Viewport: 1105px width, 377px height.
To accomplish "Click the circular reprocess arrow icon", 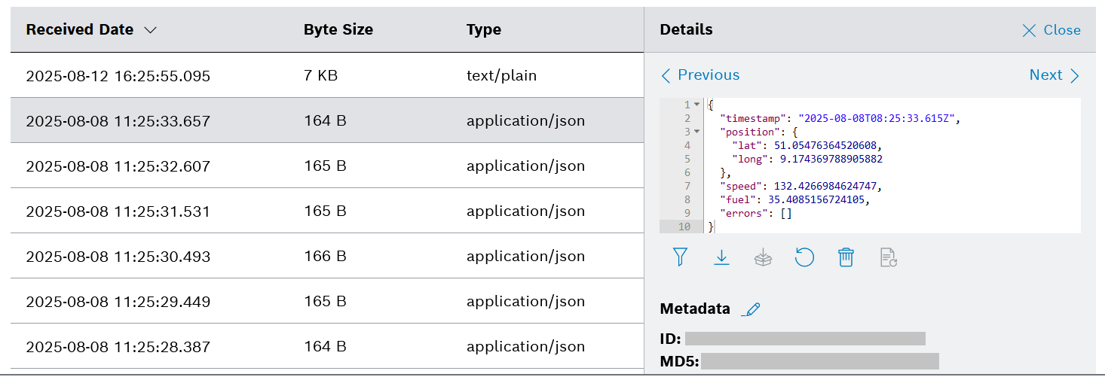I will [804, 258].
